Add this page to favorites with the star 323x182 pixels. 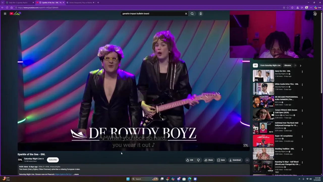point(288,8)
